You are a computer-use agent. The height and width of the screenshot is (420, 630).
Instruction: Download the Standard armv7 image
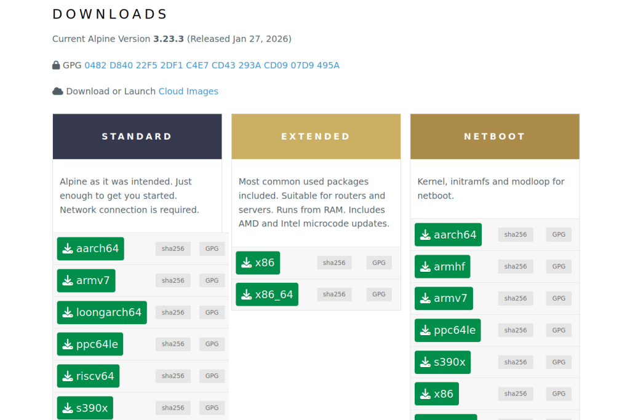86,280
